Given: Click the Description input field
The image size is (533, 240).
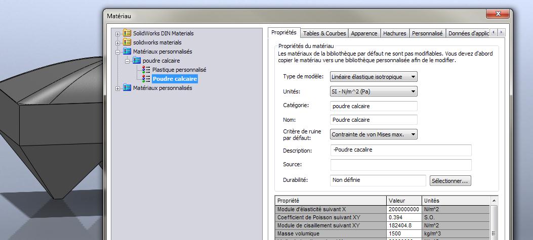Looking at the screenshot, I should (401, 150).
